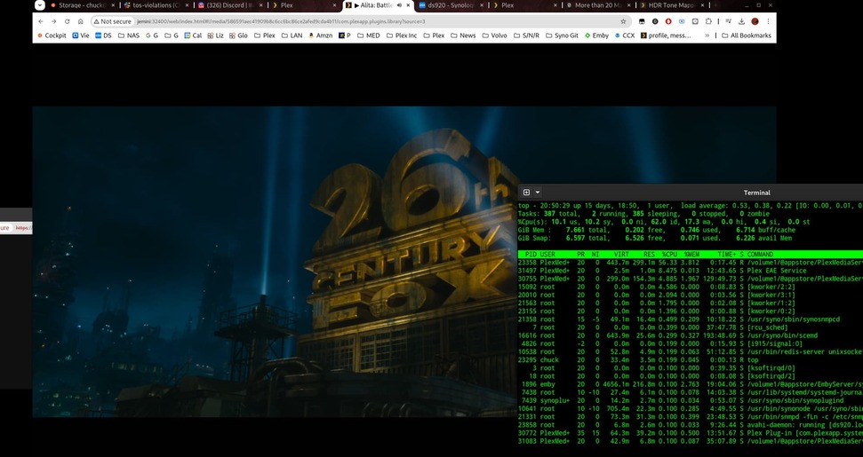Open the S/N/R bookmark folder
863x457 pixels.
tap(526, 35)
